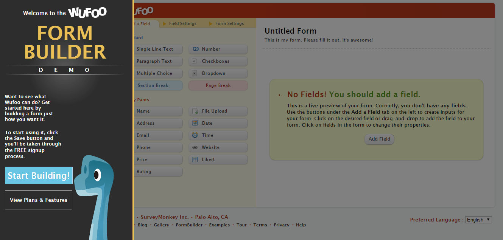Screen dimensions: 503x240
Task: Add a Rating field
Action: pos(158,172)
